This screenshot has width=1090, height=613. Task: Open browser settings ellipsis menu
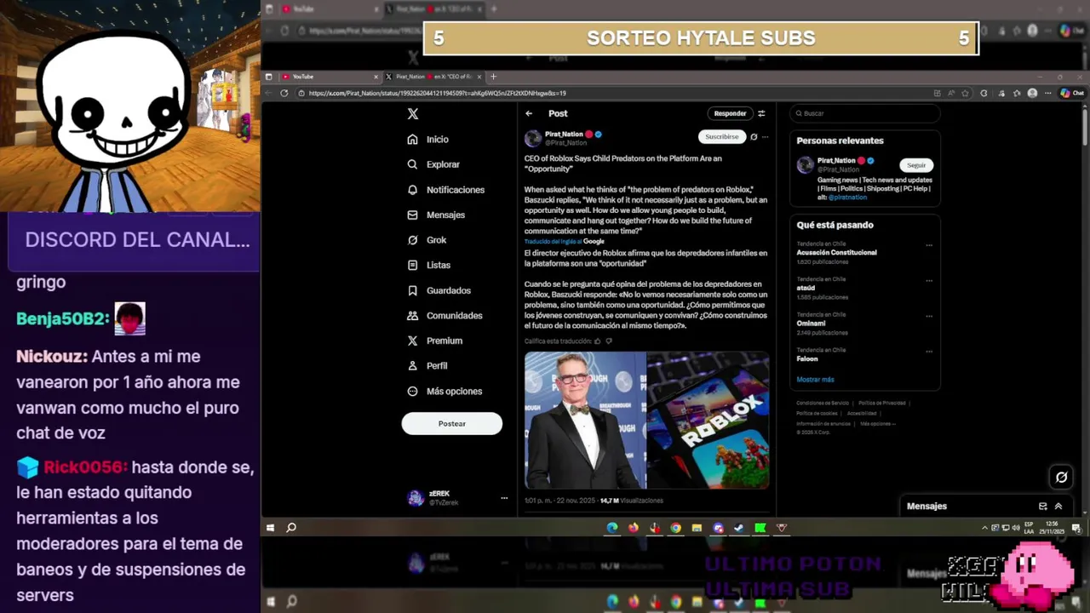click(x=1048, y=93)
